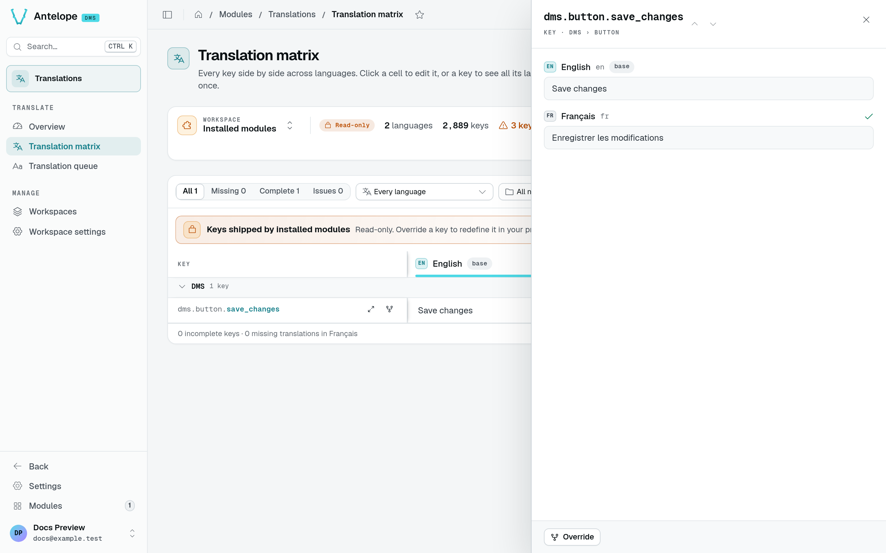Focus the Search field
The width and height of the screenshot is (886, 553).
(x=73, y=47)
